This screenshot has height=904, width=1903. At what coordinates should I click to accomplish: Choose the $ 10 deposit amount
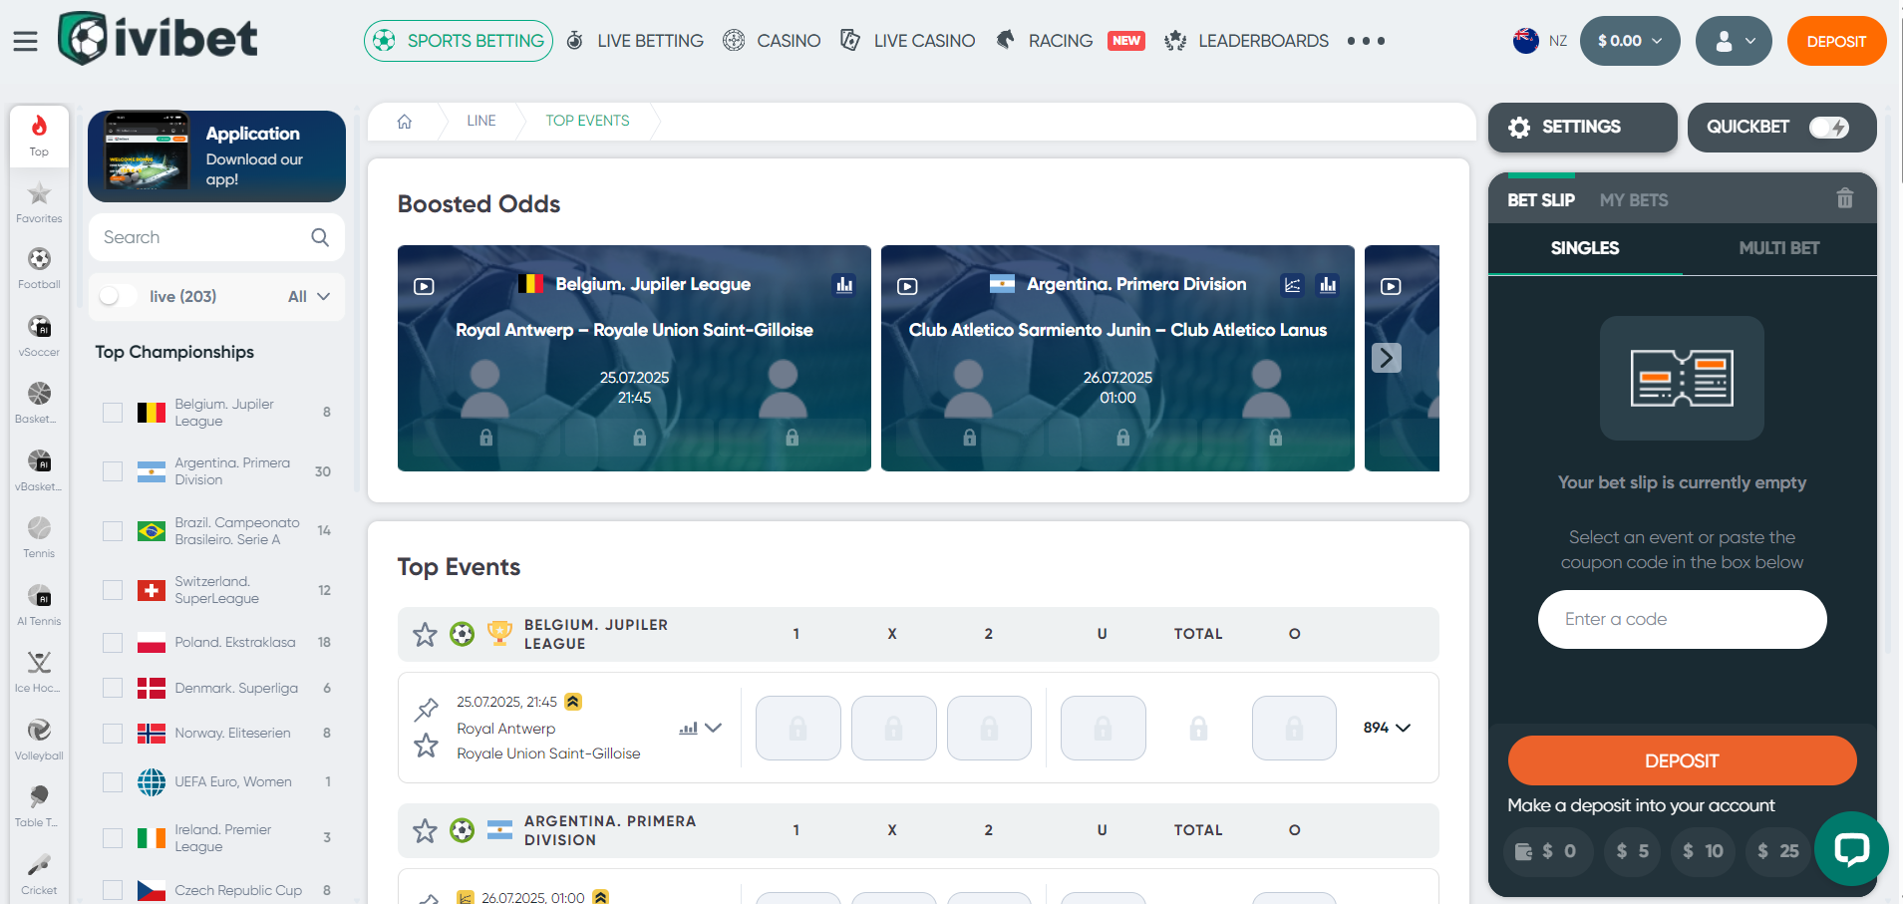1703,851
